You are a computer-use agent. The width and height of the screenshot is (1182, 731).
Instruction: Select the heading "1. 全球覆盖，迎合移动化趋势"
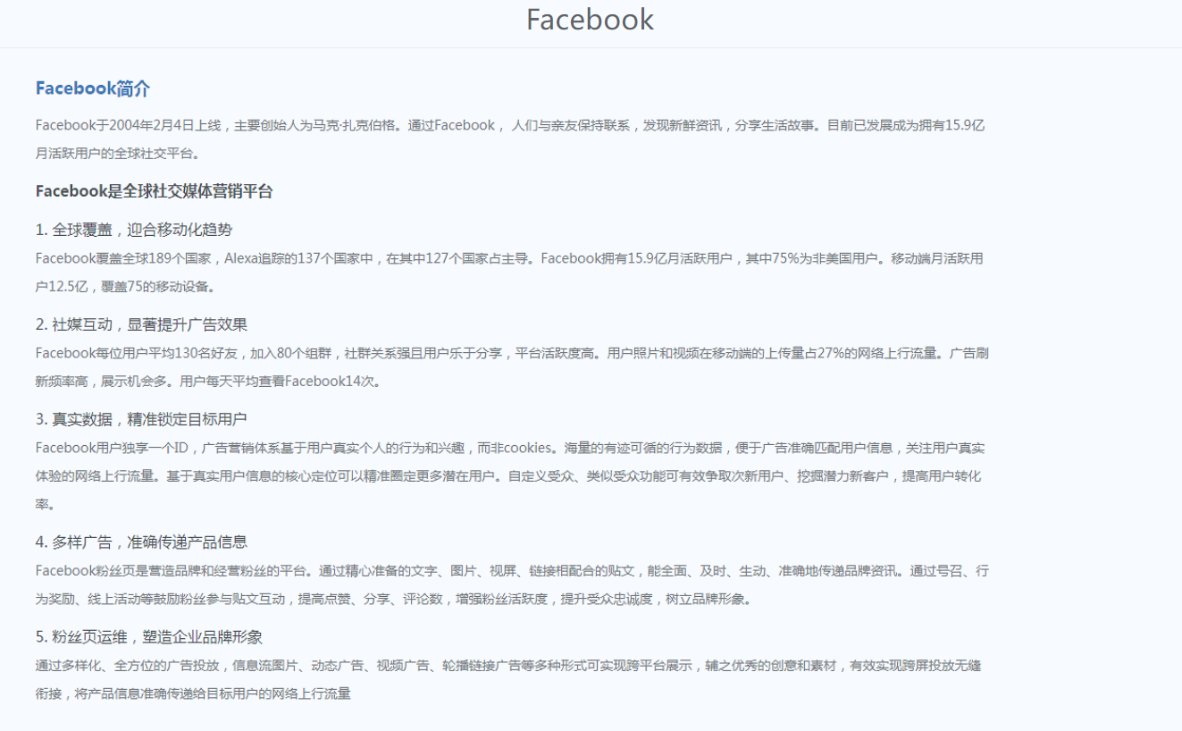(134, 230)
